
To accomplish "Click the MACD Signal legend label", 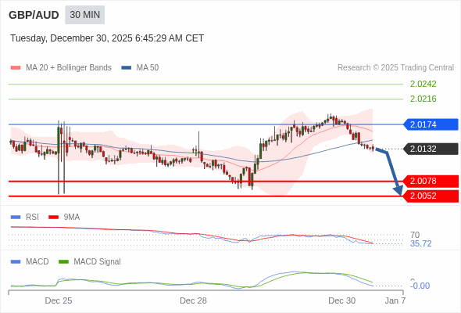I will [x=98, y=262].
